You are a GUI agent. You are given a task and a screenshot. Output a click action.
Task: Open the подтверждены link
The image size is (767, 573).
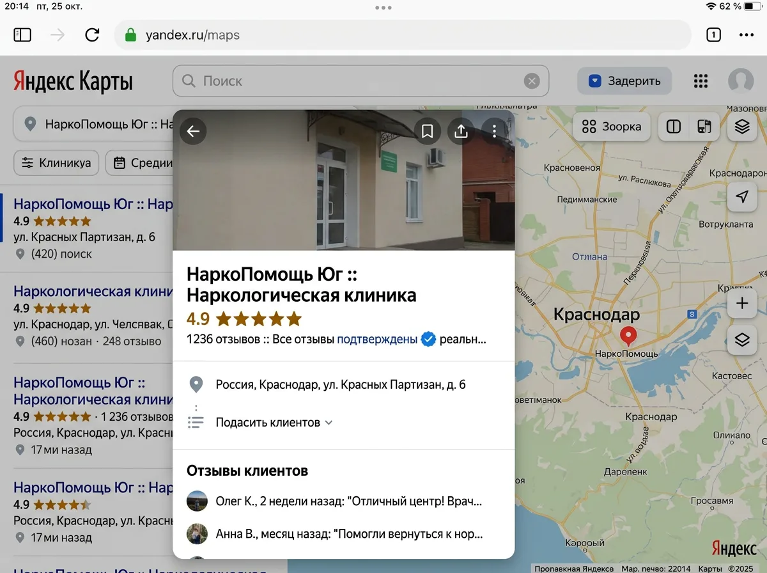click(377, 339)
